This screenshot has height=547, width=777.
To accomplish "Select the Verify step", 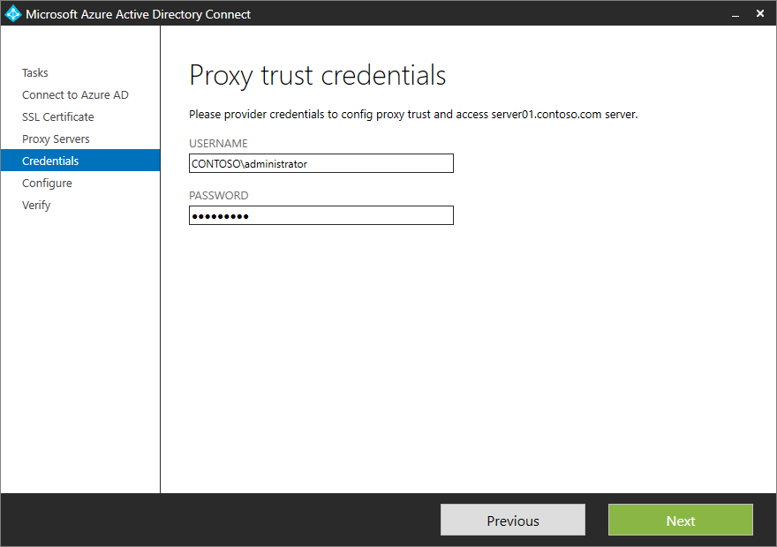I will pos(36,205).
